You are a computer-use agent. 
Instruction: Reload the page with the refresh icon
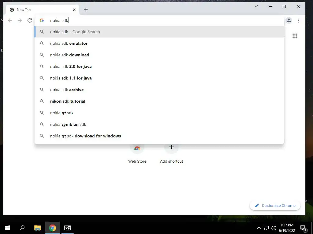pyautogui.click(x=30, y=20)
